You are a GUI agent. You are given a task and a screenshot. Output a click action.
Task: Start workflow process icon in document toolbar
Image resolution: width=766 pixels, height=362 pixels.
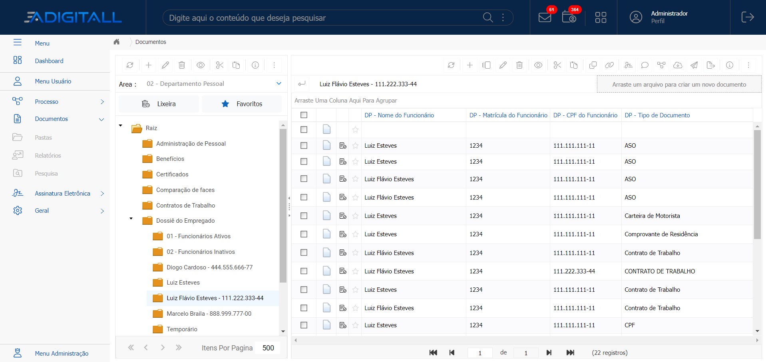661,65
